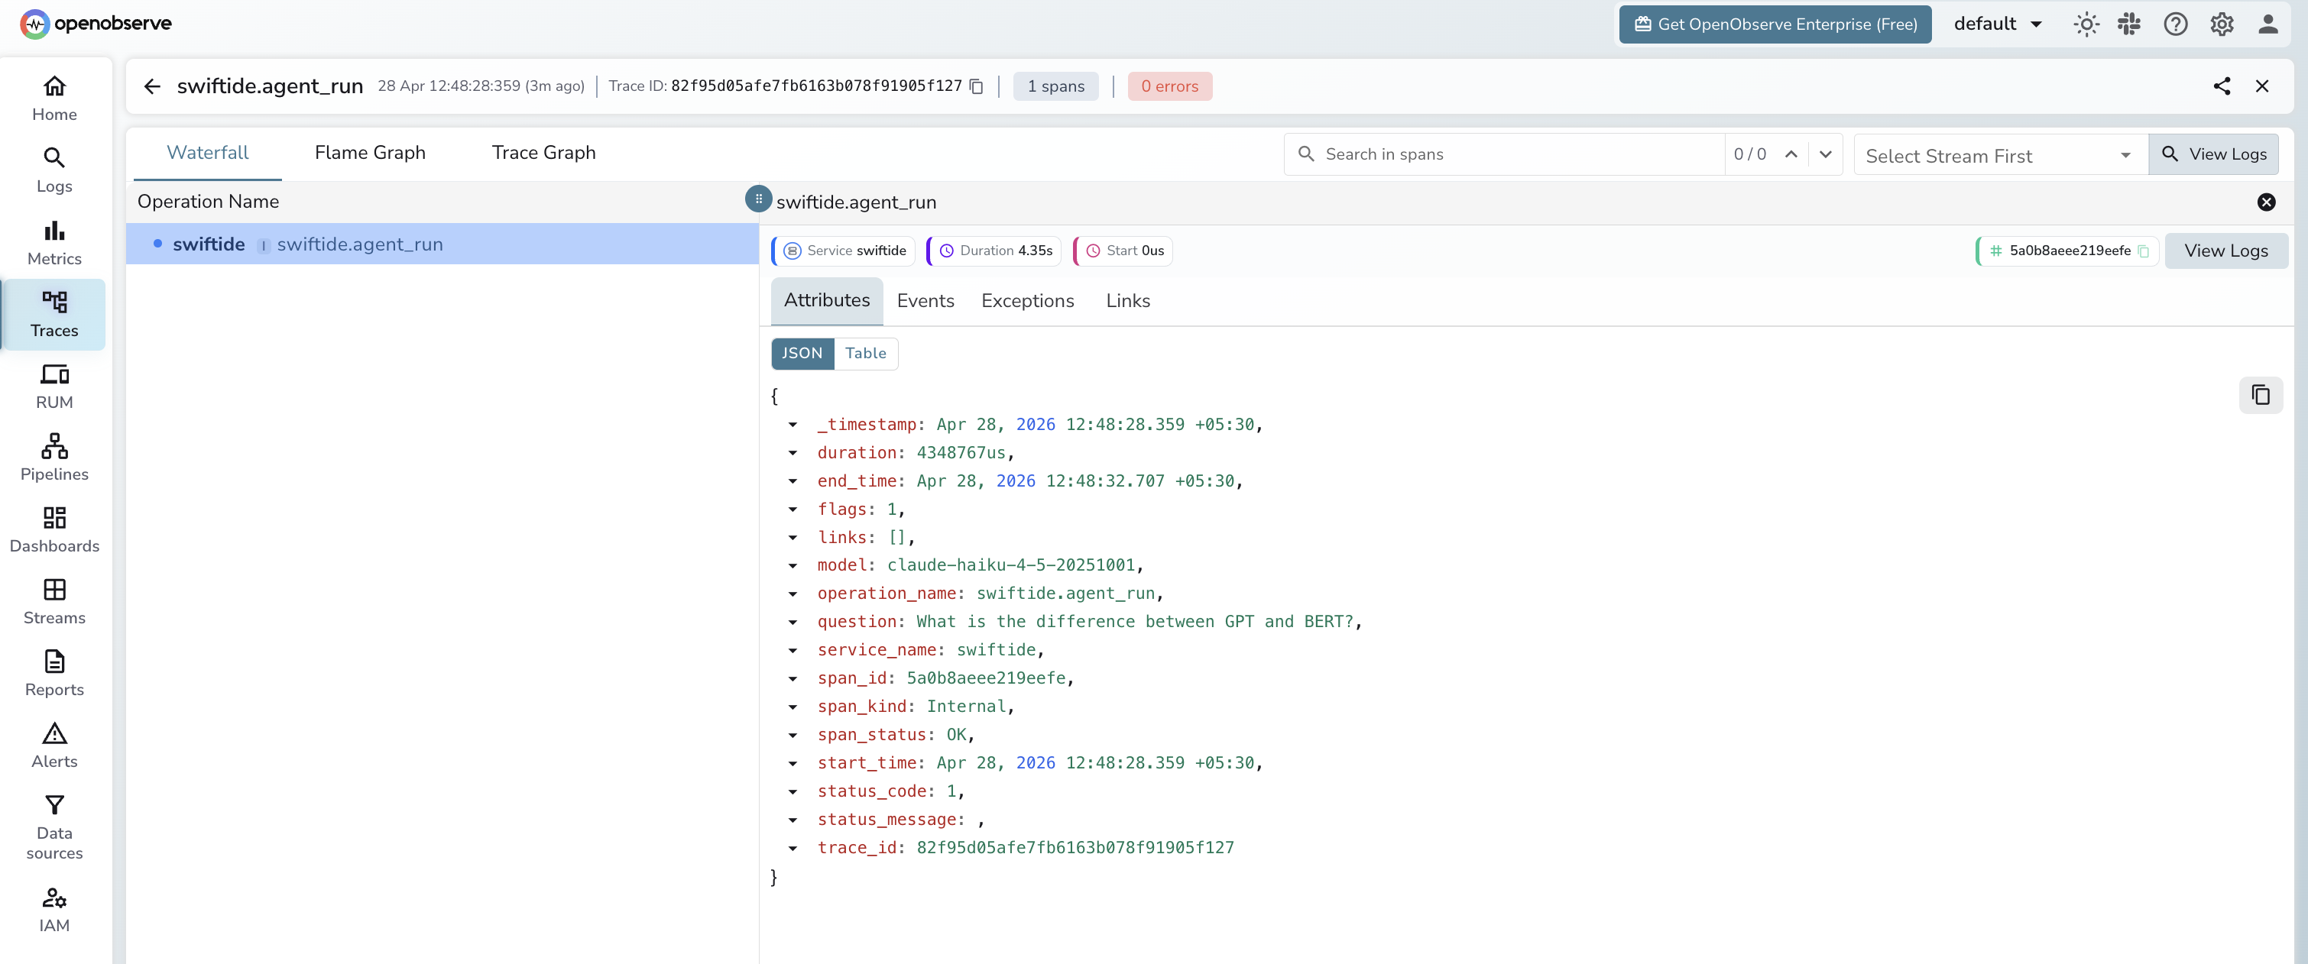Screen dimensions: 2308x964
Task: Copy the Trace ID to clipboard
Action: coord(977,86)
